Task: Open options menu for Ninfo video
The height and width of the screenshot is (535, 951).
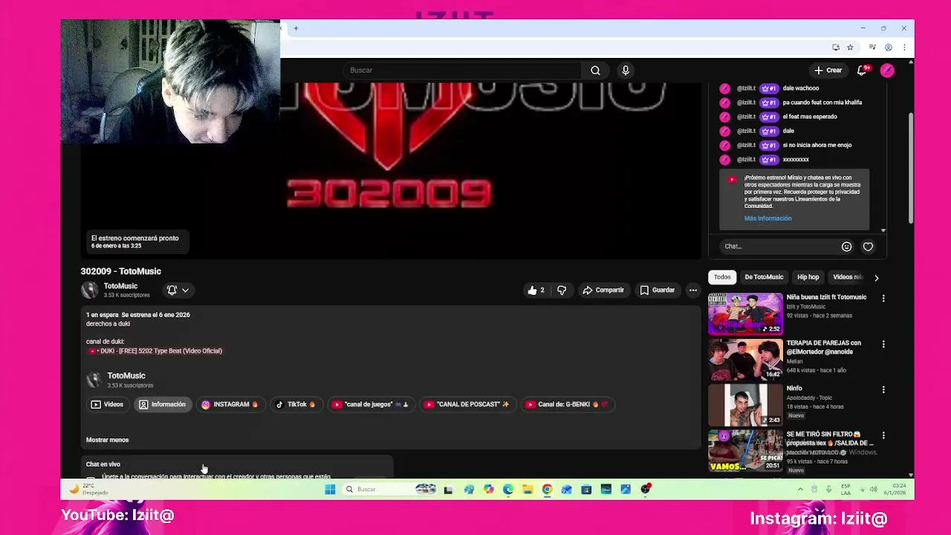Action: pos(883,389)
